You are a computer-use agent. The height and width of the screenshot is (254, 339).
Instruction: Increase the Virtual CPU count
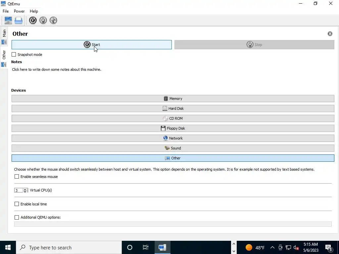[25, 189]
